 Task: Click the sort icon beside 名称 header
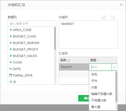(68, 60)
